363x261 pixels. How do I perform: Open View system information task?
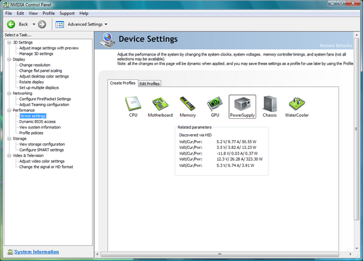tap(40, 127)
